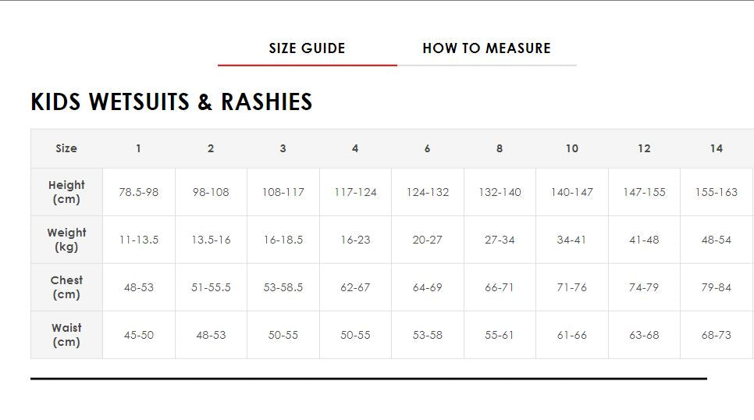Click the Kids Wetsuits & Rashies heading
Screen dimensions: 754x420
[172, 102]
